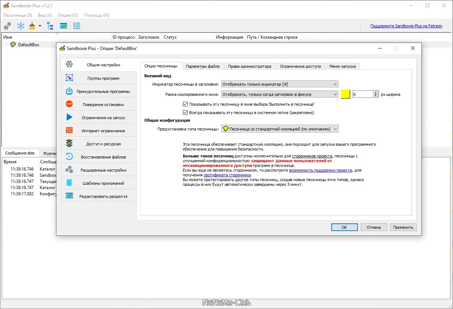Open Индикатор песочницы в заголовке dropdown
Screen dimensions: 453x309
(280, 84)
